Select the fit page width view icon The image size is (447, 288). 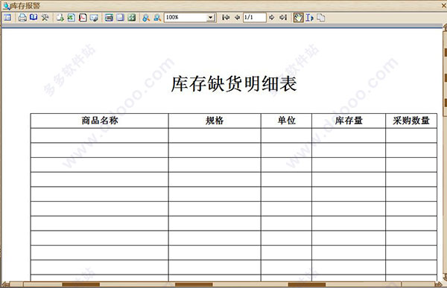pyautogui.click(x=109, y=18)
